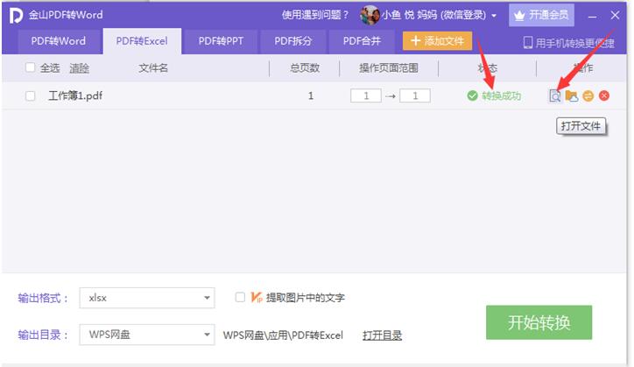Click the green 开始转换 button
This screenshot has width=634, height=367.
539,322
